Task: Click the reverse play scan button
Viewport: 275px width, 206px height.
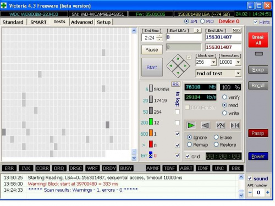Action: (x=205, y=126)
